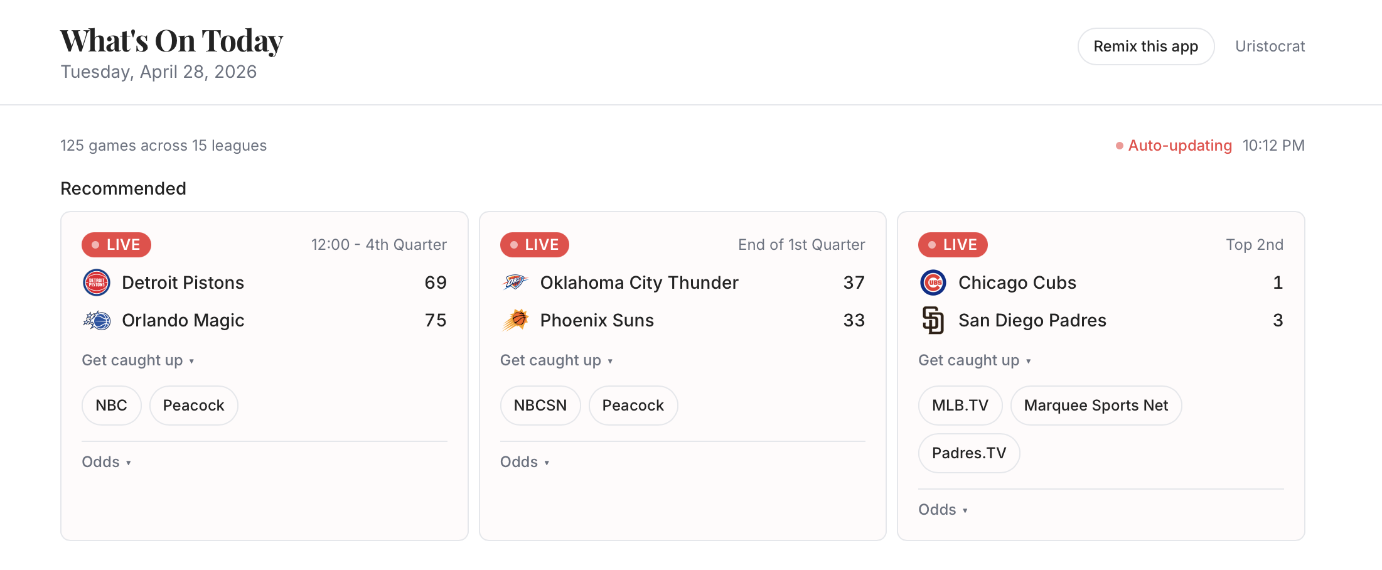1382x570 pixels.
Task: Expand Odds on the Pistons-Magic card
Action: pos(106,462)
